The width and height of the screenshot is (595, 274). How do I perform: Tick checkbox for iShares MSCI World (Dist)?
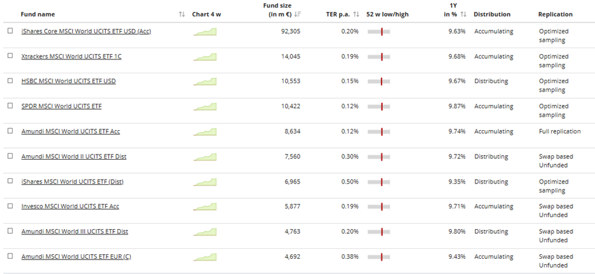point(10,181)
